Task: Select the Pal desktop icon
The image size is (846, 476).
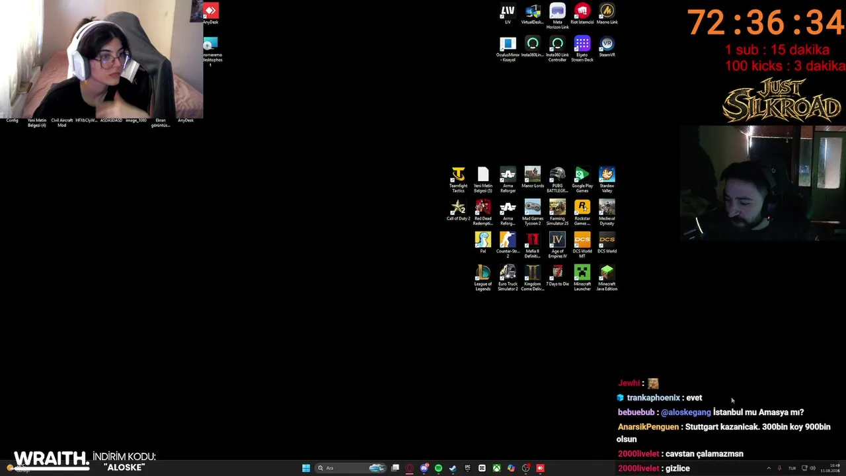Action: coord(483,243)
